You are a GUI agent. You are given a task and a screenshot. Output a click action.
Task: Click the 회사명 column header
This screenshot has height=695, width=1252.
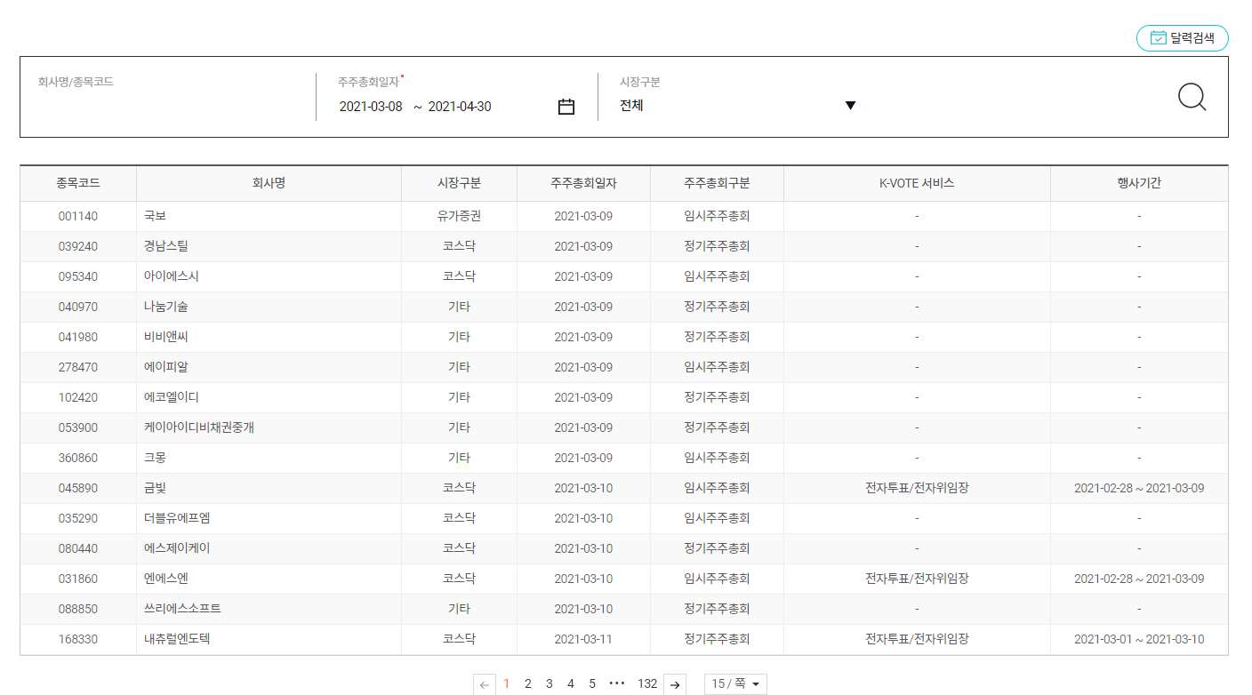[269, 183]
